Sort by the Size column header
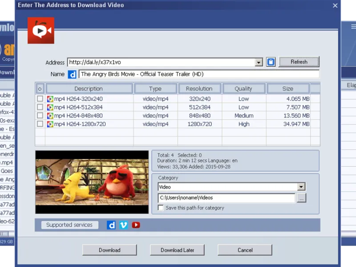Image resolution: width=356 pixels, height=267 pixels. [x=288, y=89]
